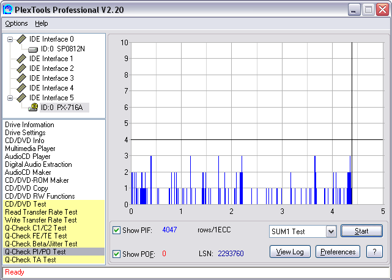
Task: Select Q-Check Beta/Jitter Test
Action: 54,244
